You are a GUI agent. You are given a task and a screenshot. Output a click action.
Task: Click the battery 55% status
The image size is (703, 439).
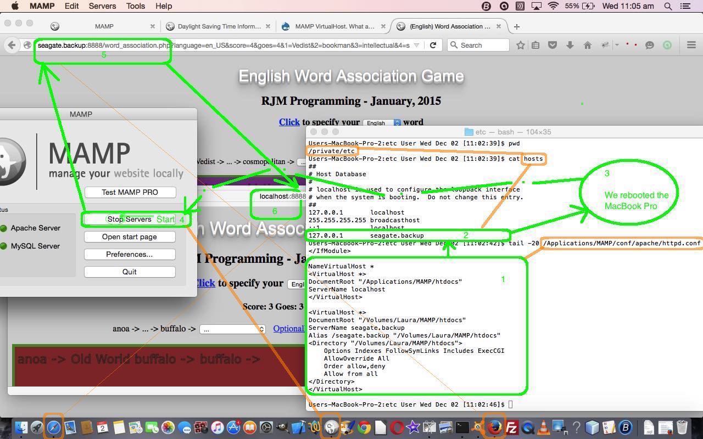pyautogui.click(x=579, y=6)
